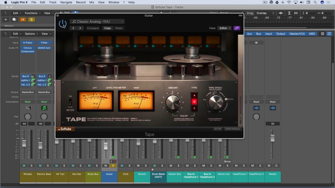Click the Bus mixer filter tab

259,34
